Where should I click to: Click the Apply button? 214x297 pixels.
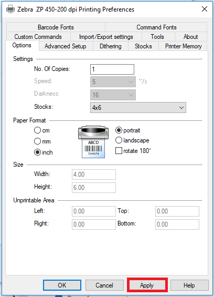pos(147,285)
